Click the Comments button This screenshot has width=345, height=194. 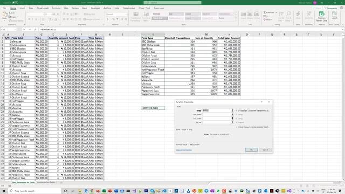click(330, 8)
